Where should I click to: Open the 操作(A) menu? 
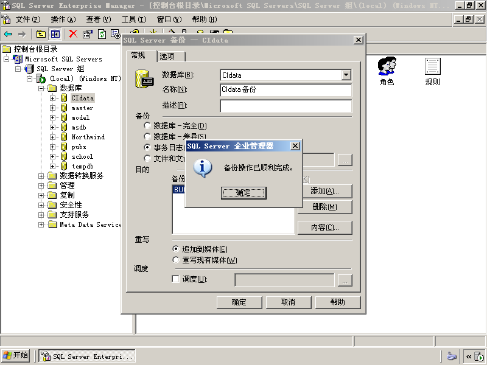coord(63,19)
